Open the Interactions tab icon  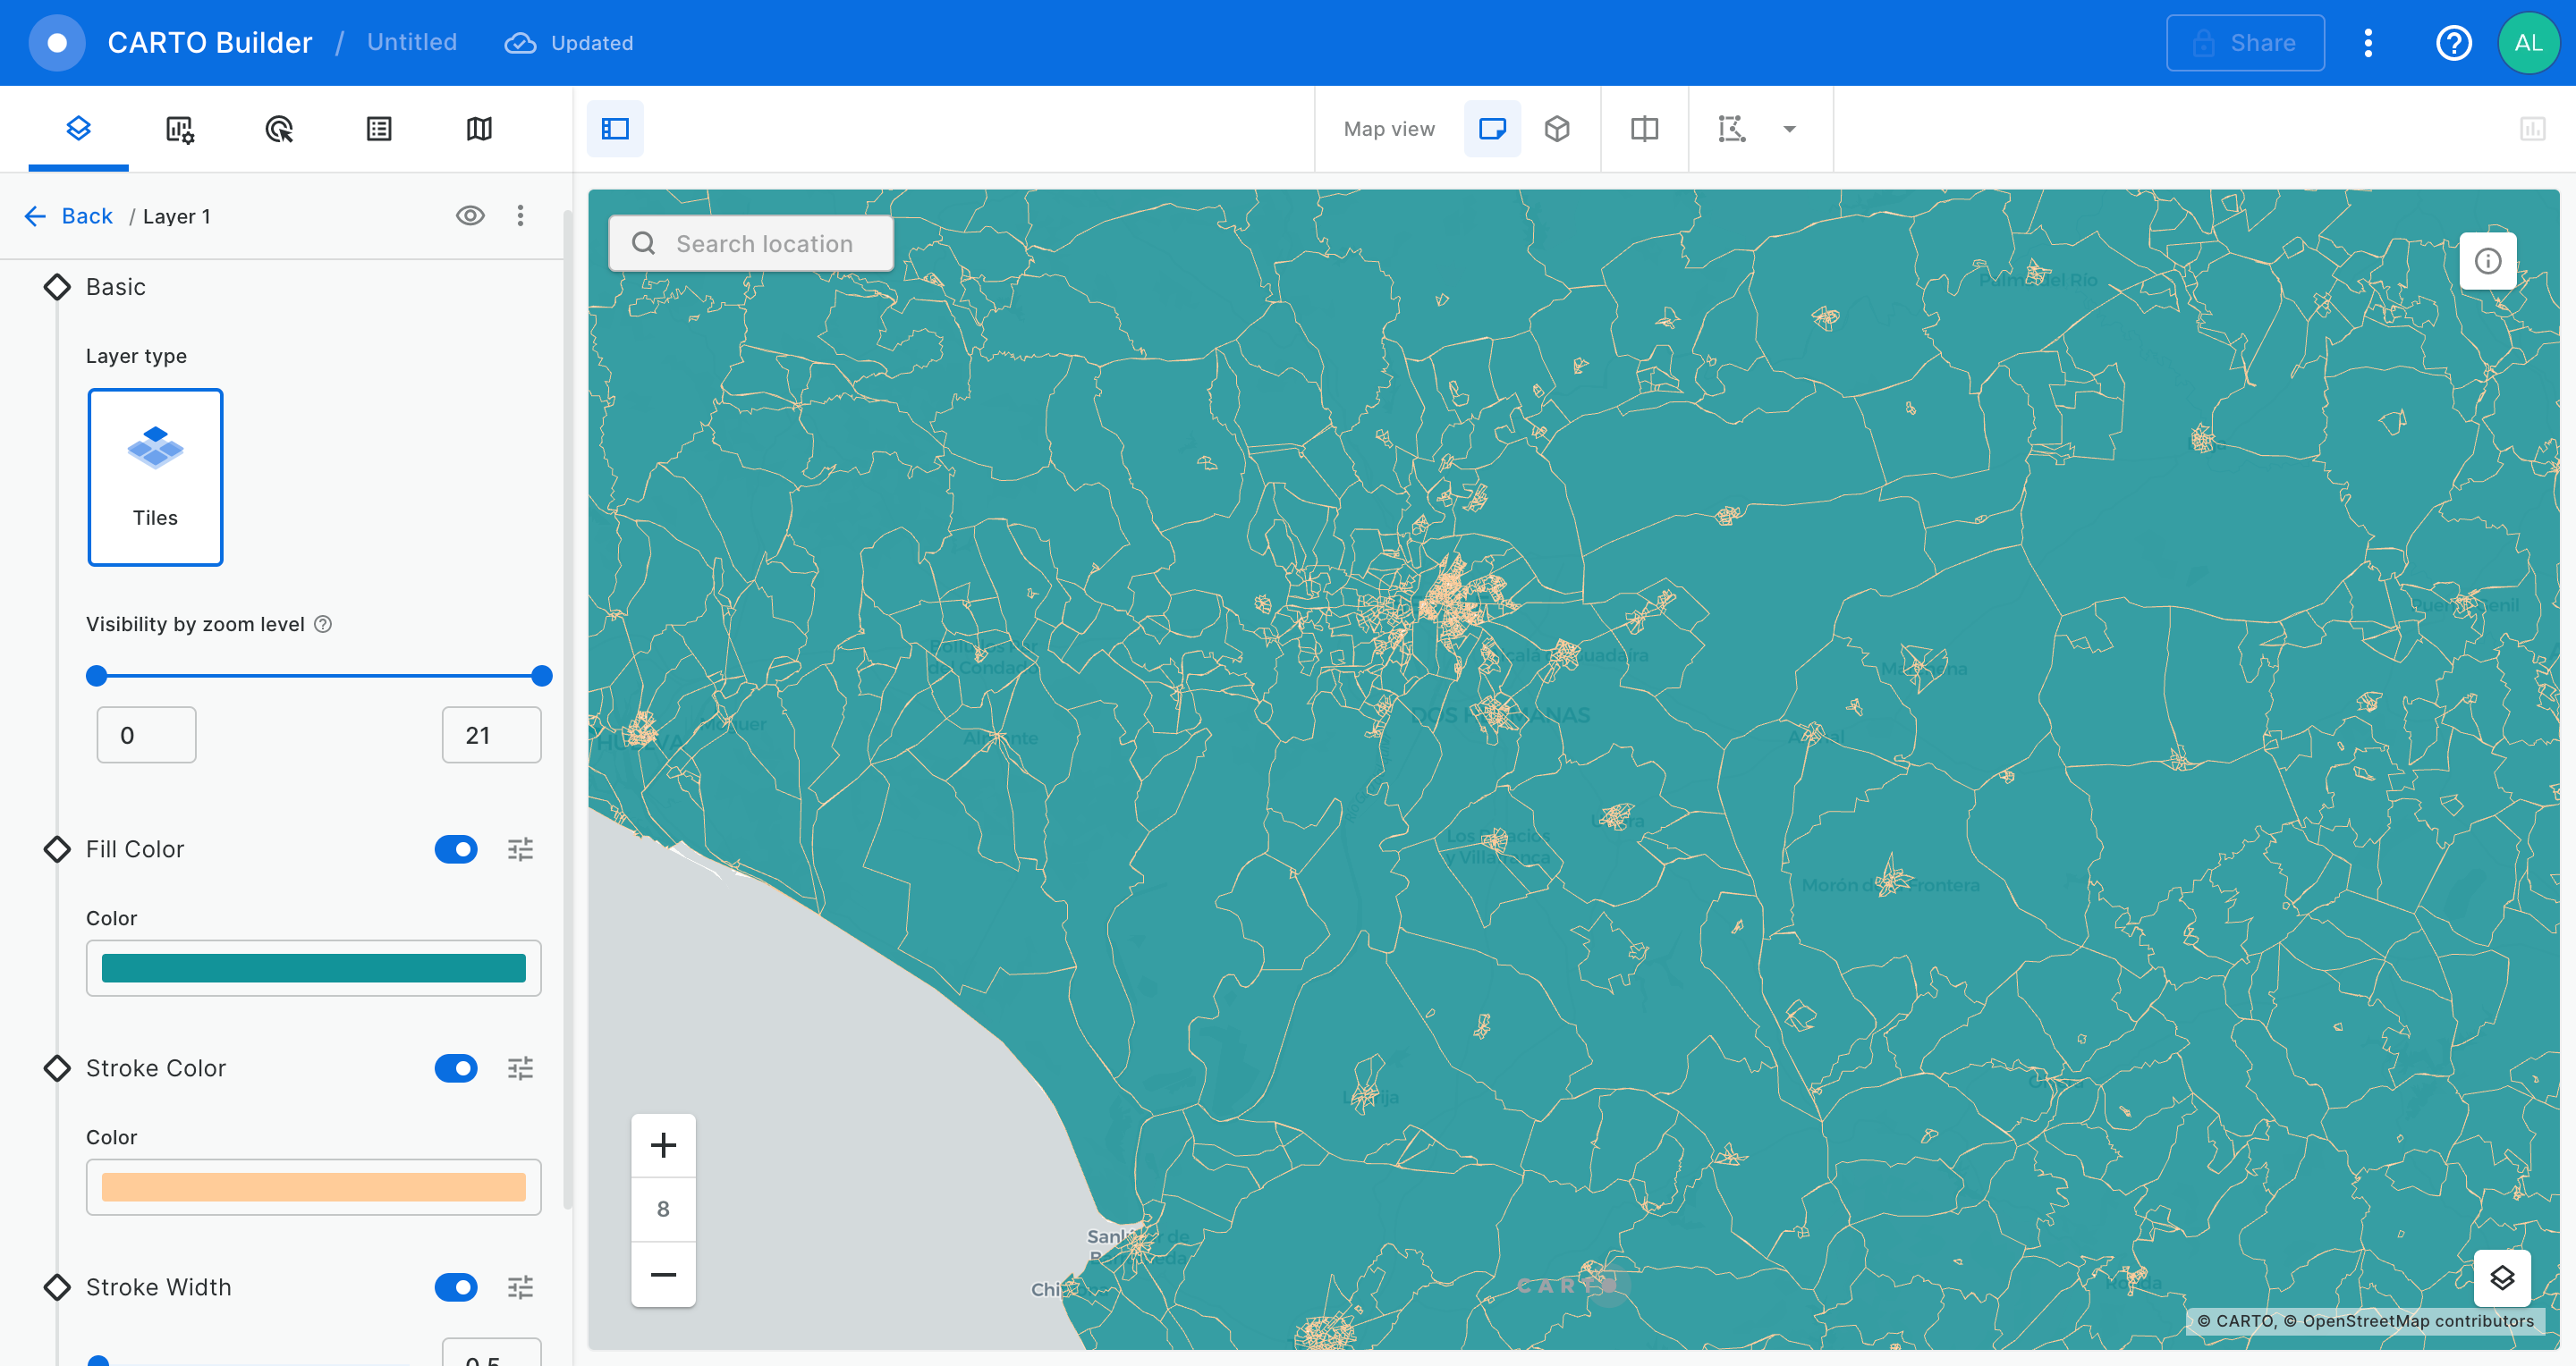coord(279,129)
